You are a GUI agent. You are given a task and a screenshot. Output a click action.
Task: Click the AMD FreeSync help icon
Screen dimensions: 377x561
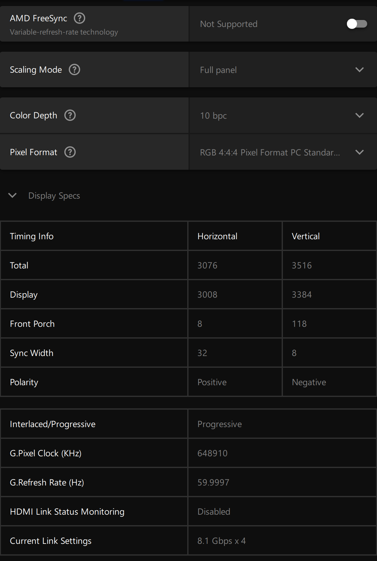pyautogui.click(x=80, y=18)
